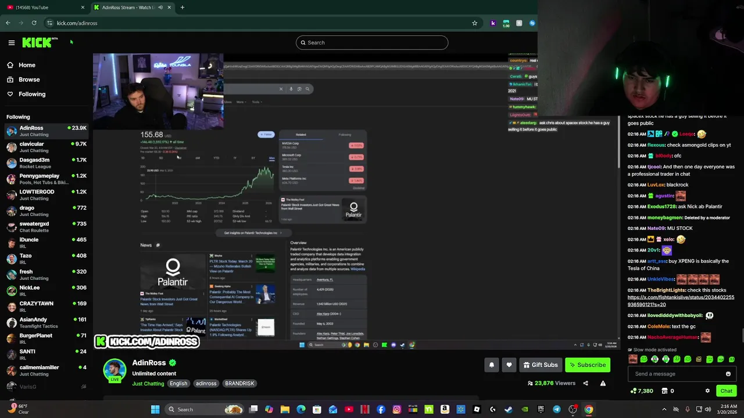Open AdinRoss profile avatar

[115, 370]
